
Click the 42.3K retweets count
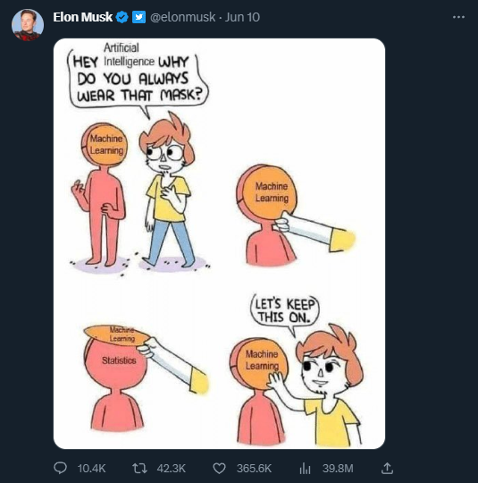(x=172, y=469)
